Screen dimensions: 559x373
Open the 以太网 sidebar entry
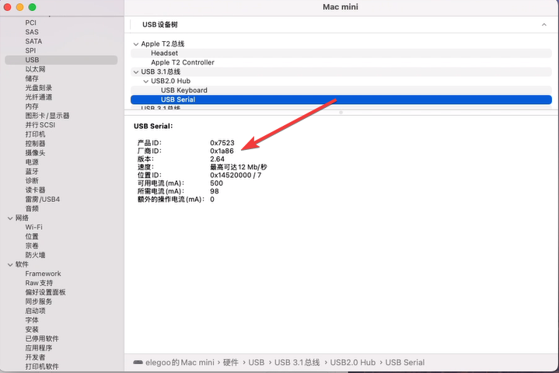[35, 69]
